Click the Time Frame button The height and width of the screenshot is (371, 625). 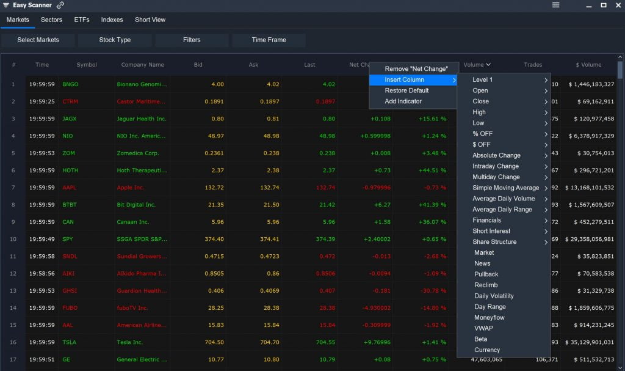click(269, 39)
